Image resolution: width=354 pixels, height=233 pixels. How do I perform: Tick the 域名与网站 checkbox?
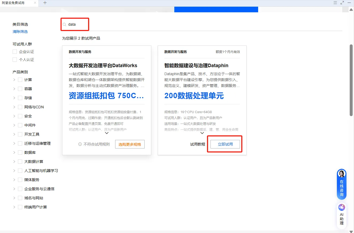(20, 198)
